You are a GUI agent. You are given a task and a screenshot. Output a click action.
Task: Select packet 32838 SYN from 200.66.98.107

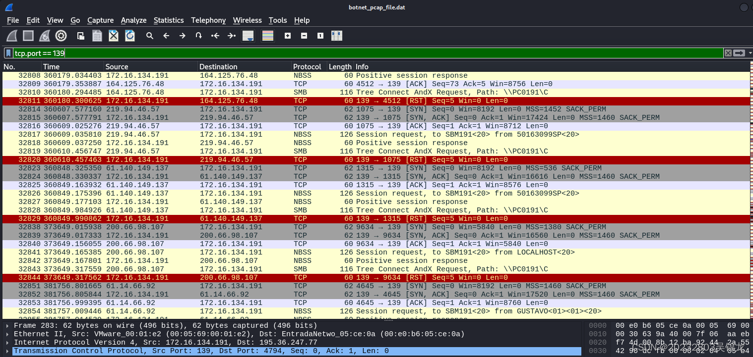[376, 227]
